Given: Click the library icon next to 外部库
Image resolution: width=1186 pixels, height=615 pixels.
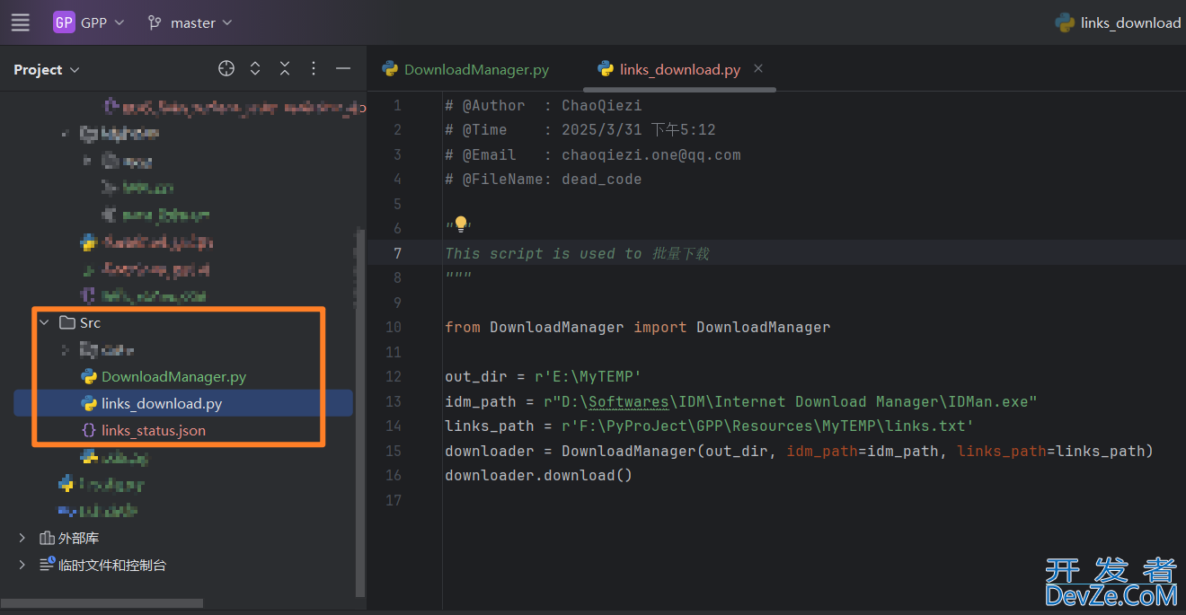Looking at the screenshot, I should tap(48, 538).
